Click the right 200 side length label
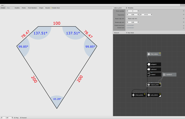 pyautogui.click(x=80, y=79)
